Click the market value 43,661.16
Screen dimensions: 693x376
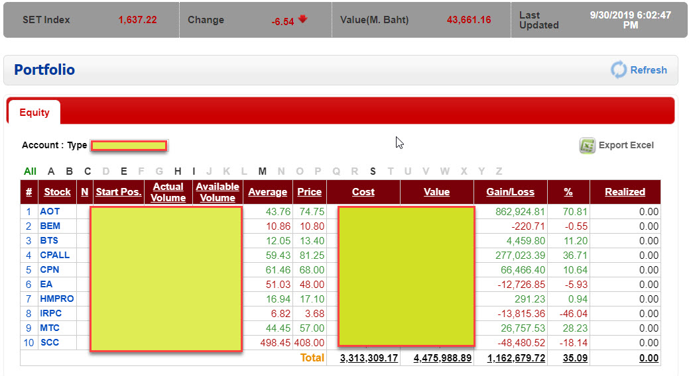[469, 20]
